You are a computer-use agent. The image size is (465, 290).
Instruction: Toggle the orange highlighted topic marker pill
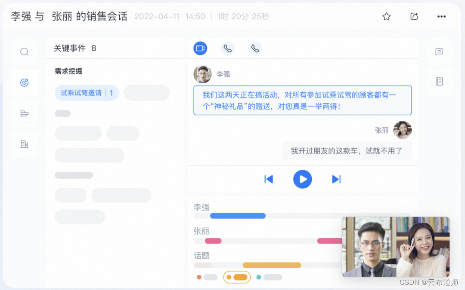(237, 278)
